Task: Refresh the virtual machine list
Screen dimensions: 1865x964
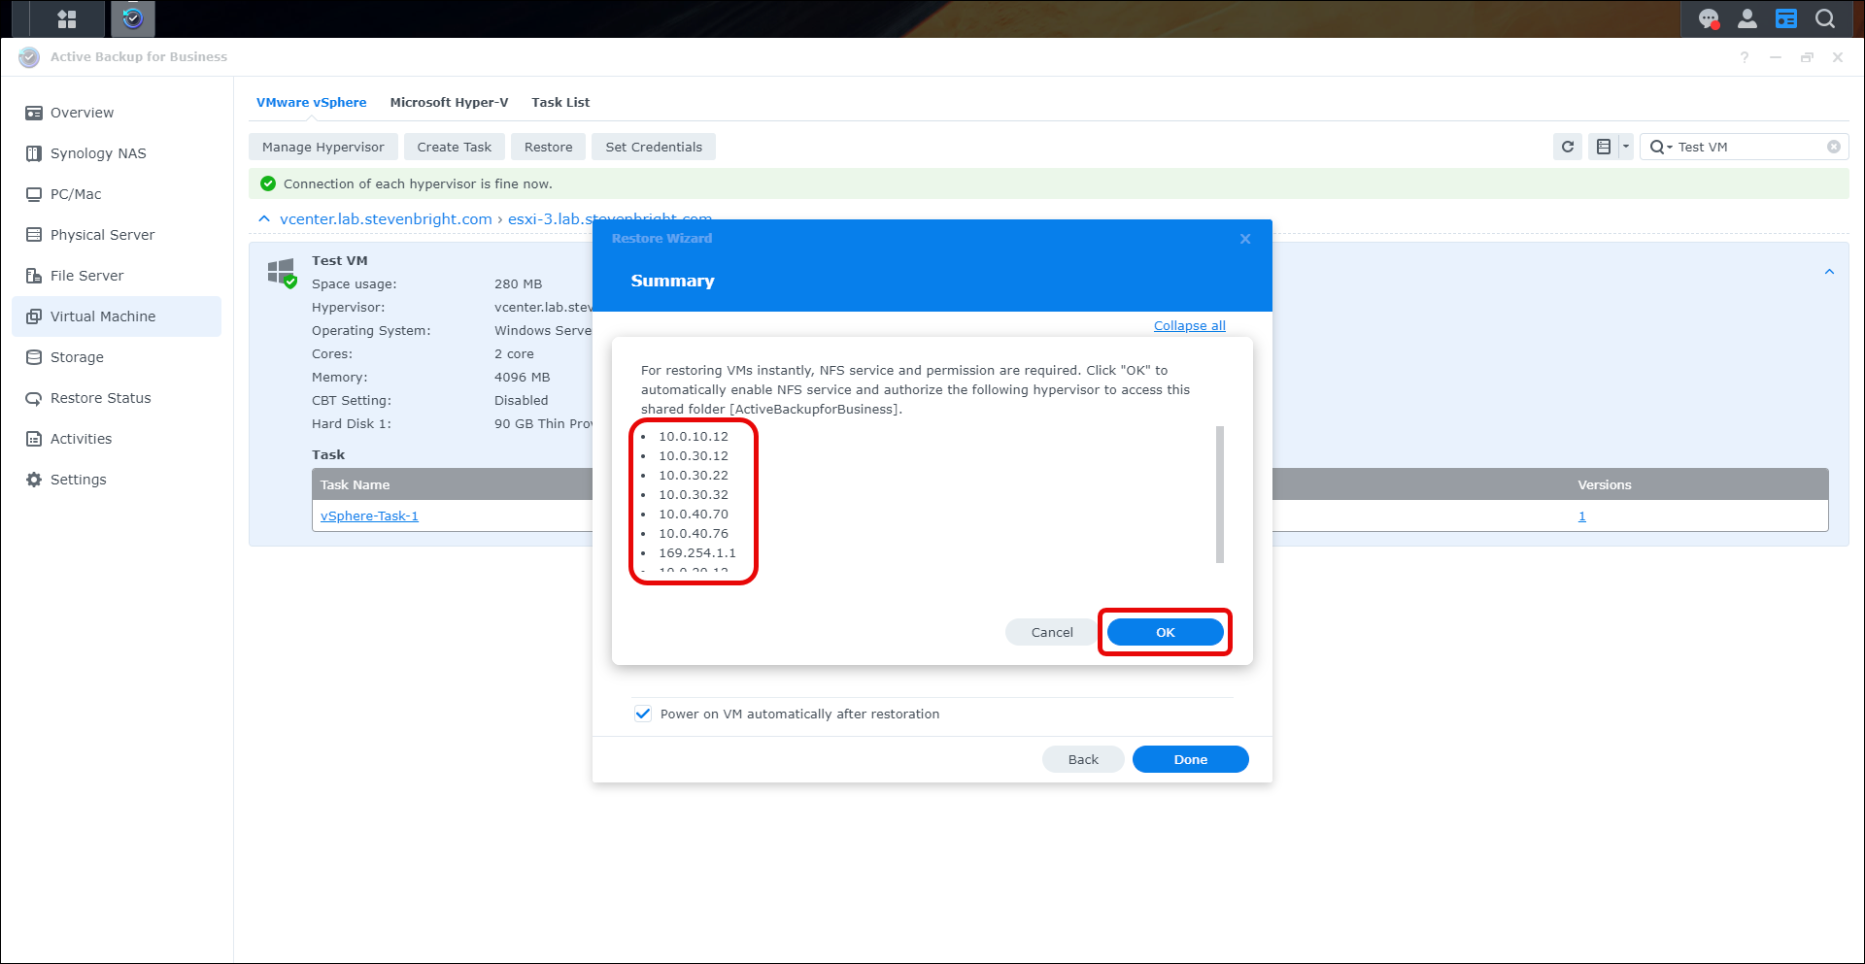Action: (1567, 147)
